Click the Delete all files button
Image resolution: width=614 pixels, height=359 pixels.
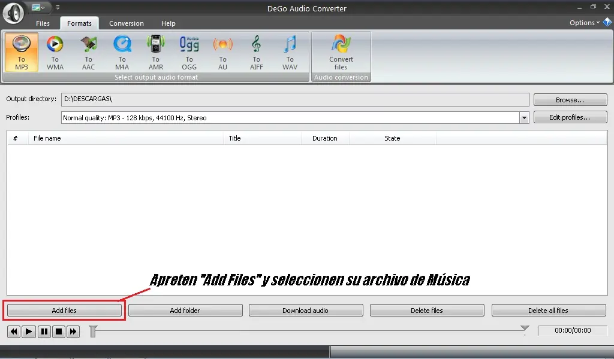point(549,311)
